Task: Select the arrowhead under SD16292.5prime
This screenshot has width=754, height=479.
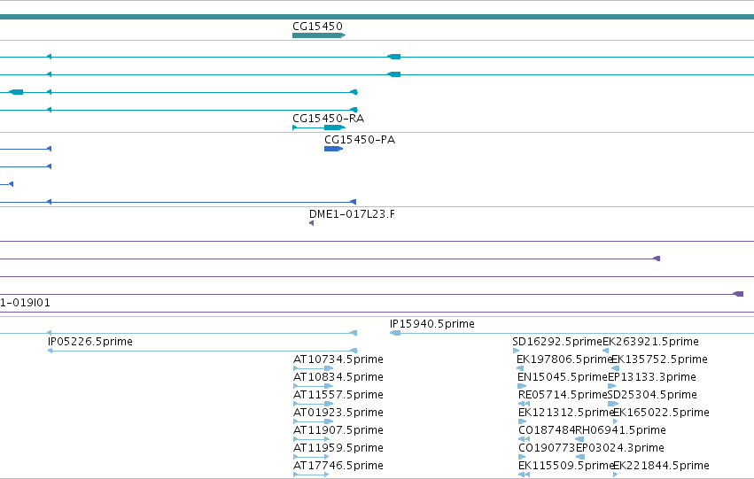Action: pyautogui.click(x=516, y=351)
